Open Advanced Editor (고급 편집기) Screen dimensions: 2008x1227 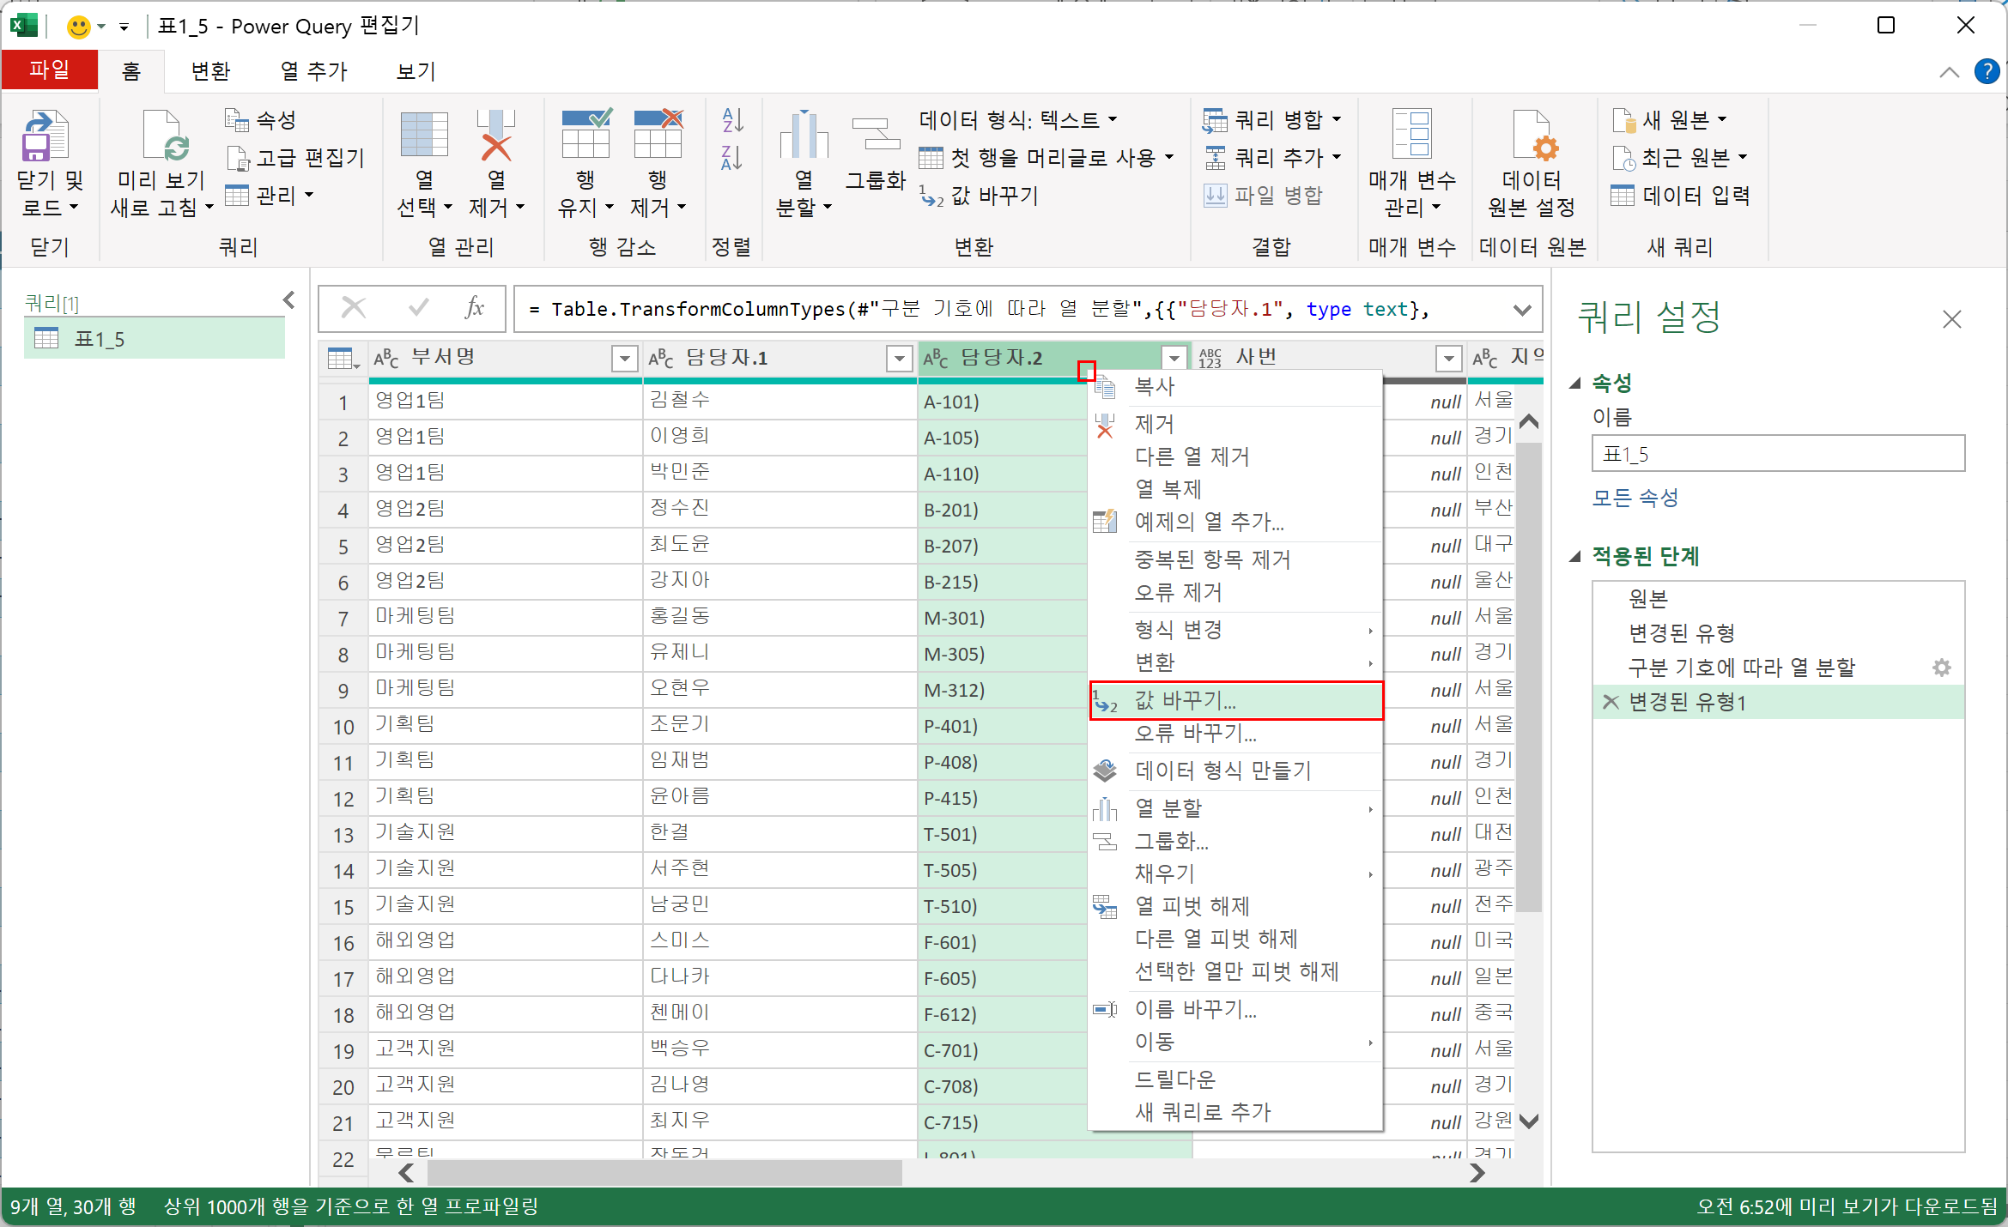click(x=295, y=158)
